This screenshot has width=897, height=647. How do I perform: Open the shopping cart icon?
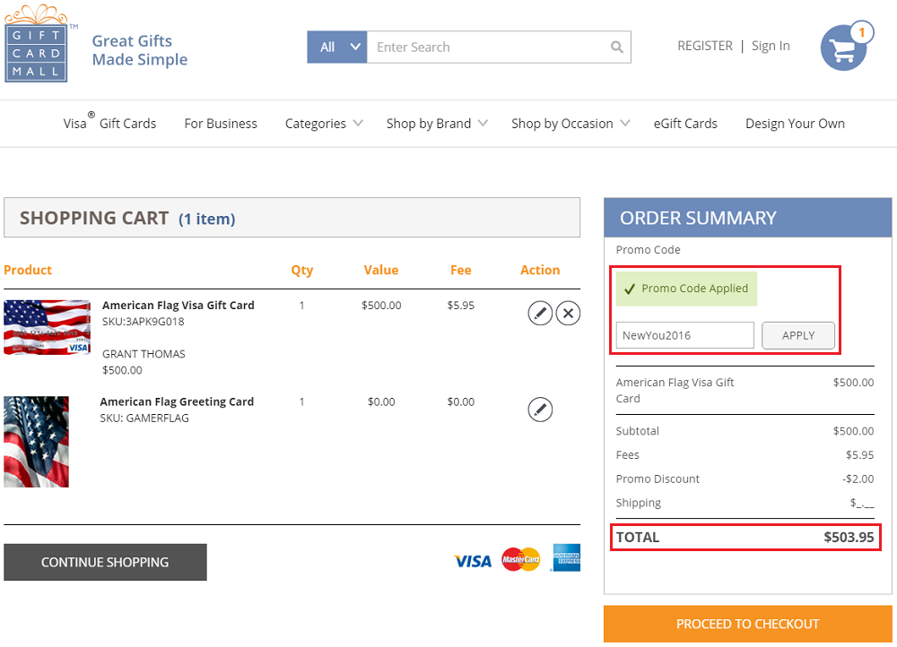coord(846,46)
